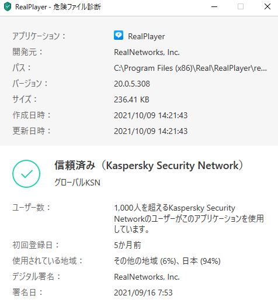Click the digital signature RealNetworks, Inc. value
The image size is (278, 306).
pos(147,277)
